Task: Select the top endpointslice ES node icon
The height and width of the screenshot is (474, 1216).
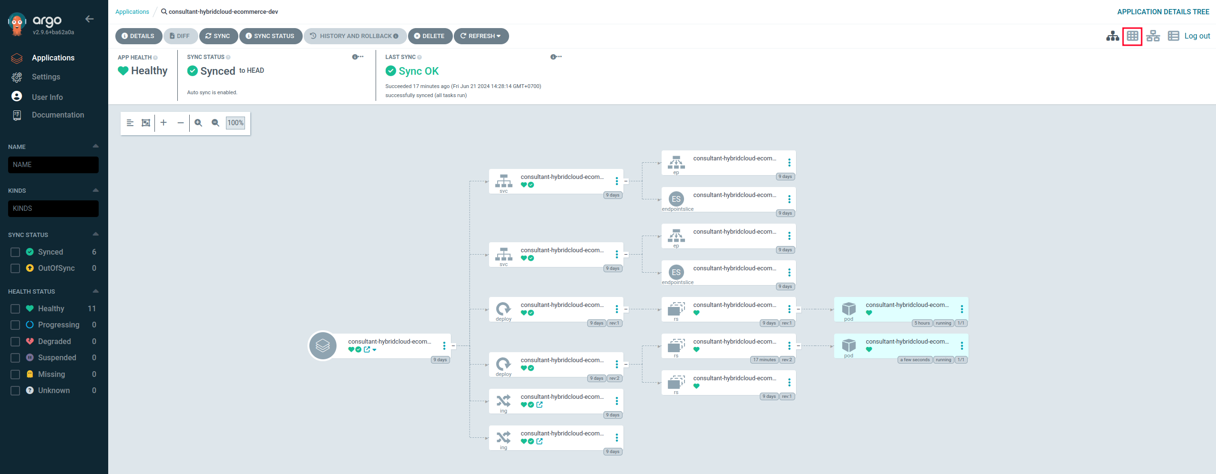Action: pos(676,199)
